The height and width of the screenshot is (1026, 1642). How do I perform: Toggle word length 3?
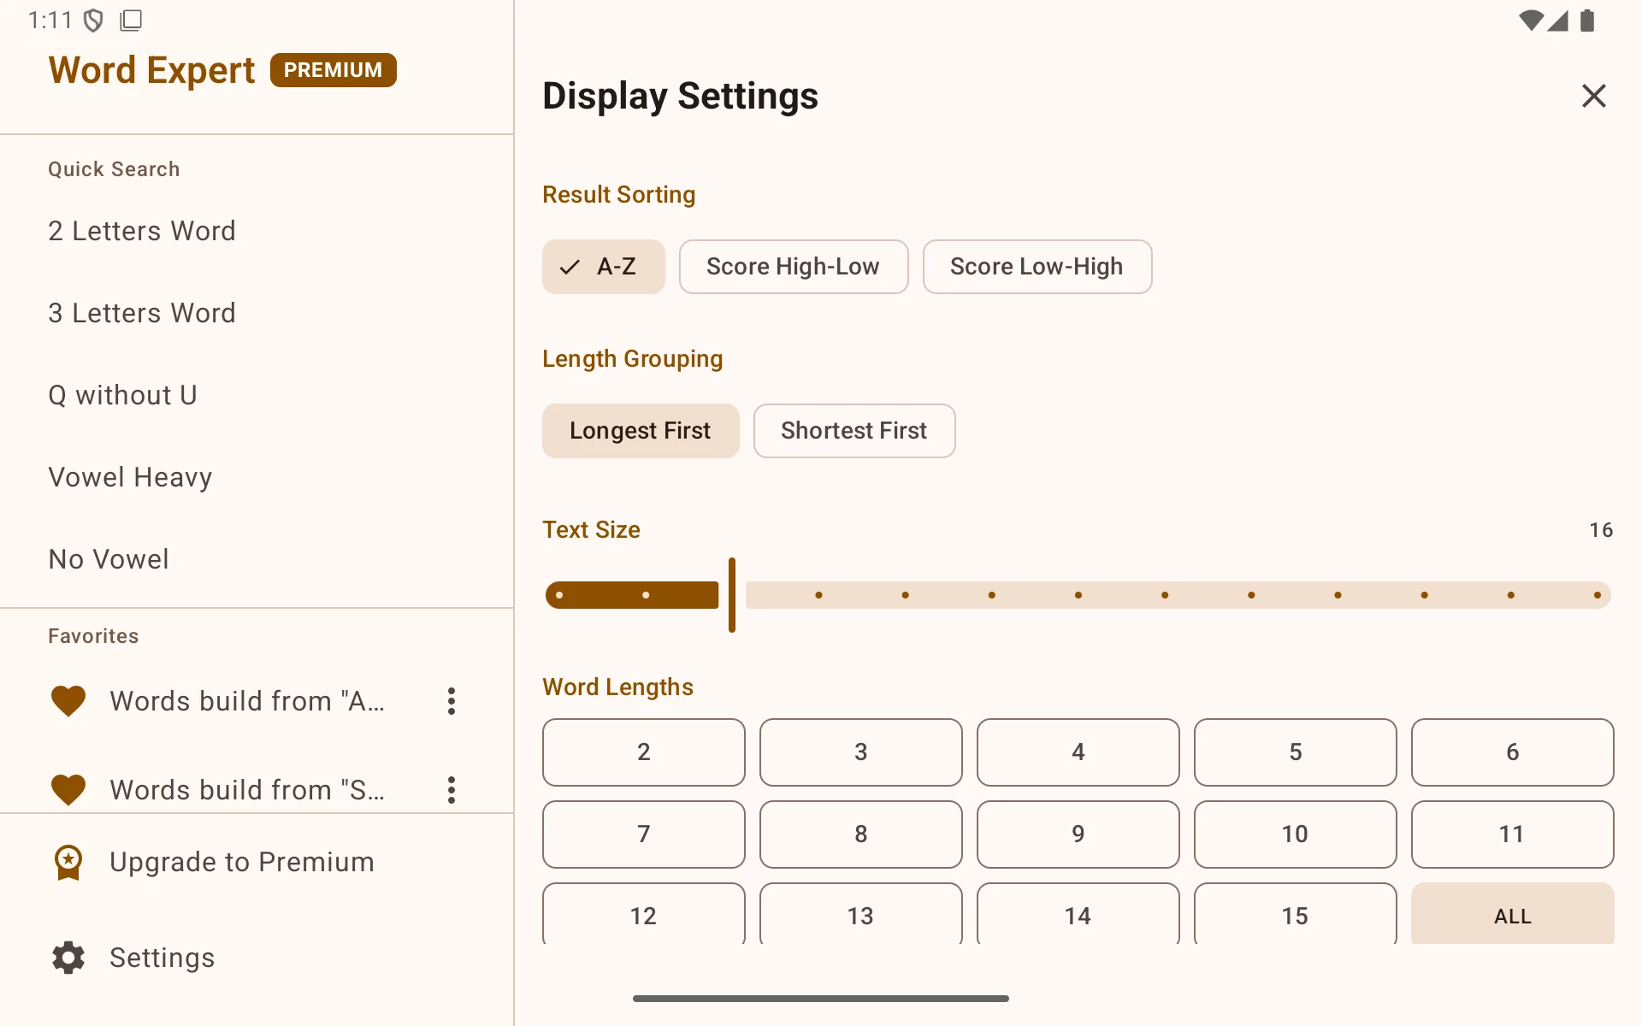click(x=861, y=752)
